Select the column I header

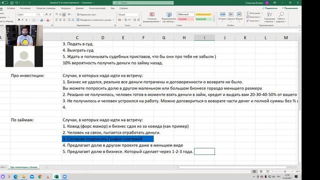(204, 37)
